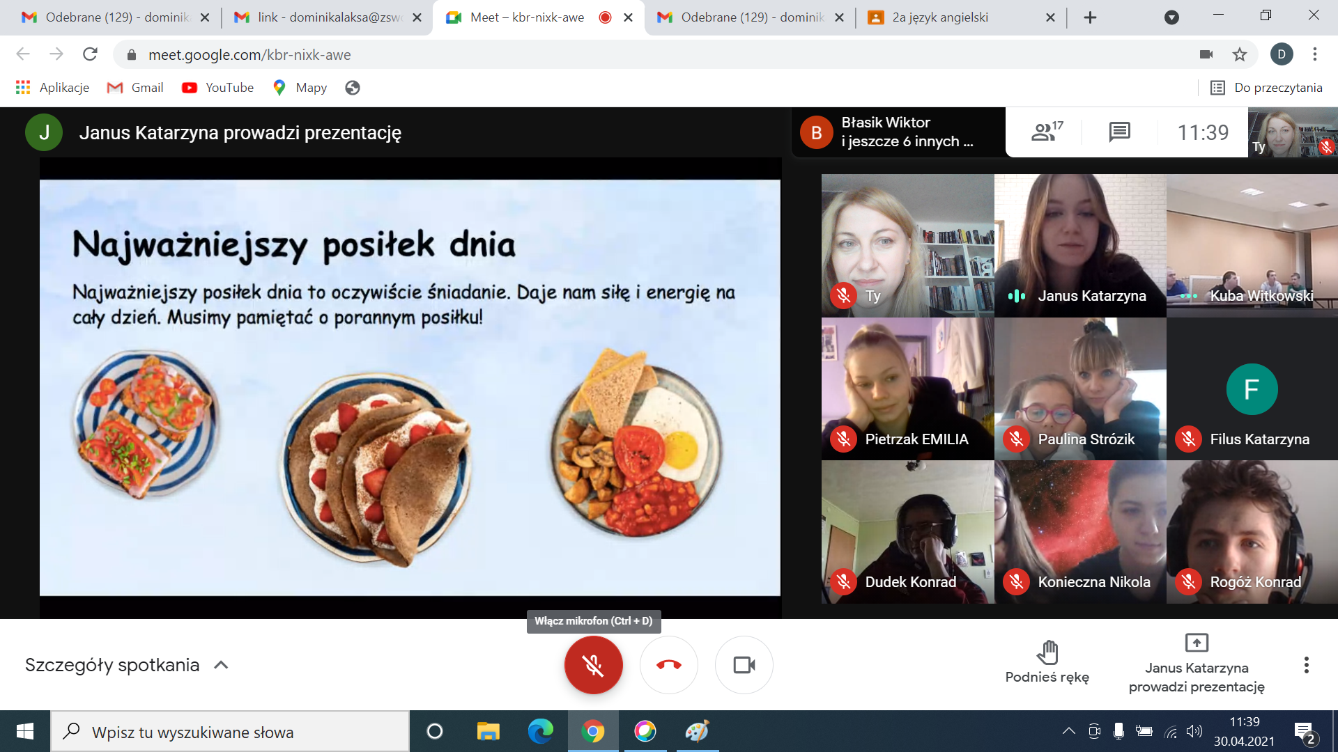
Task: Click the site lock icon in address bar
Action: point(132,55)
